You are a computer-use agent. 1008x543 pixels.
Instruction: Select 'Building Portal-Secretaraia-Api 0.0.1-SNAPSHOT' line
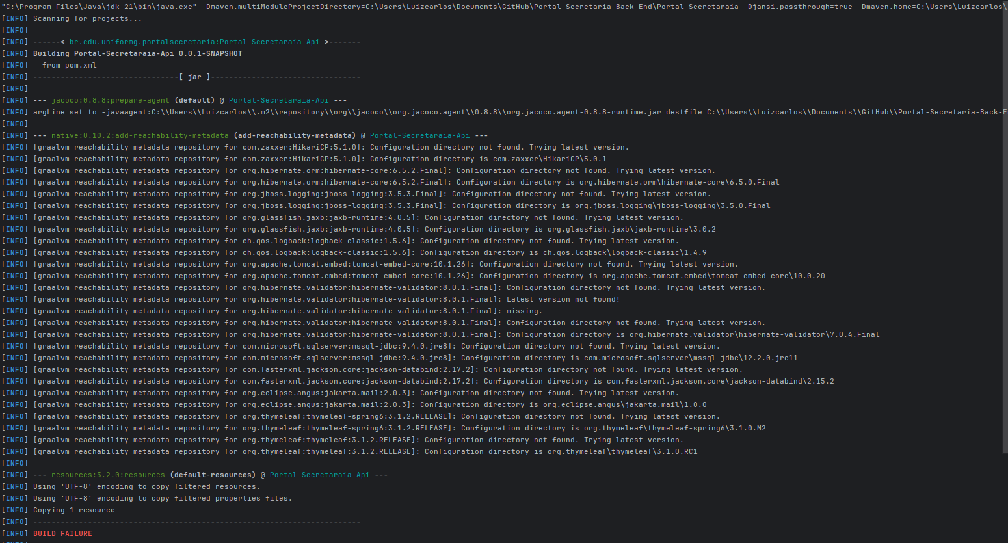point(122,53)
